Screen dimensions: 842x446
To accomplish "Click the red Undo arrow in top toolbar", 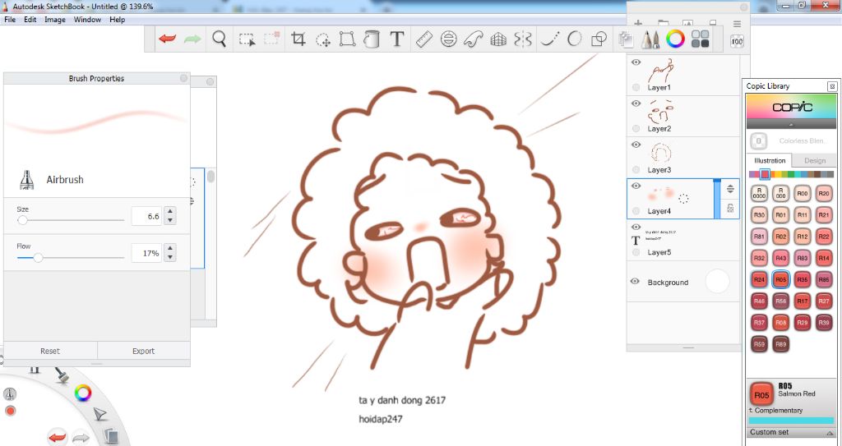I will pos(167,39).
